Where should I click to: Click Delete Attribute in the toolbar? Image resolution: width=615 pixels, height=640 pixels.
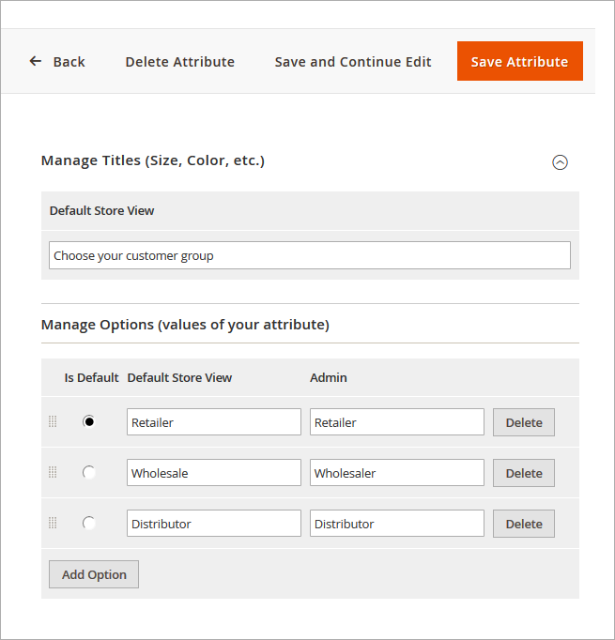pyautogui.click(x=180, y=62)
